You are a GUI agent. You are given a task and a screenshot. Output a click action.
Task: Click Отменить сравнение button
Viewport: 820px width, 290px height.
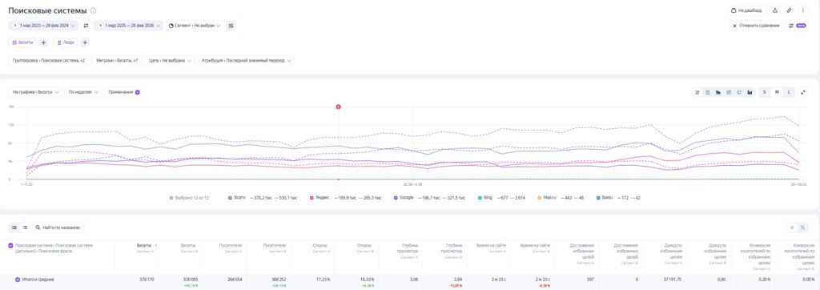coord(756,25)
